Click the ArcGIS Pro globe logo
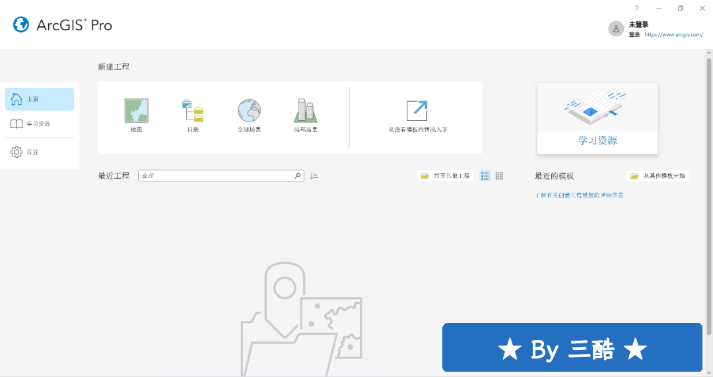The width and height of the screenshot is (713, 377). click(21, 24)
